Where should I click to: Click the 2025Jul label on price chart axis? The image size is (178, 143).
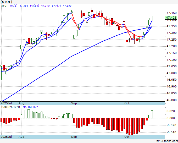[6, 103]
